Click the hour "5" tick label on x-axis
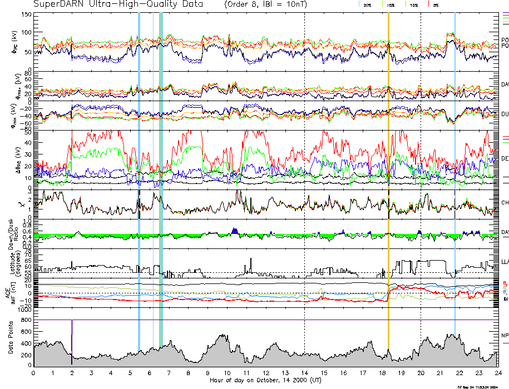509x389 pixels. tap(130, 373)
